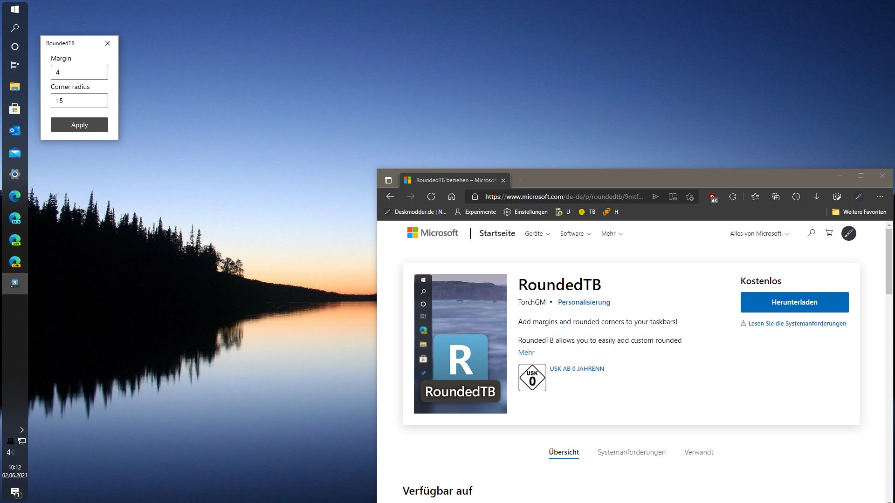Screen dimensions: 895x503
Task: Click the Edge address bar URL
Action: [x=564, y=197]
